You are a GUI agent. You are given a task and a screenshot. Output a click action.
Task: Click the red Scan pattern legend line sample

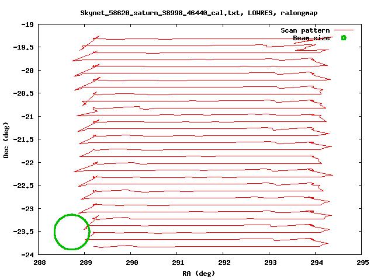(344, 30)
